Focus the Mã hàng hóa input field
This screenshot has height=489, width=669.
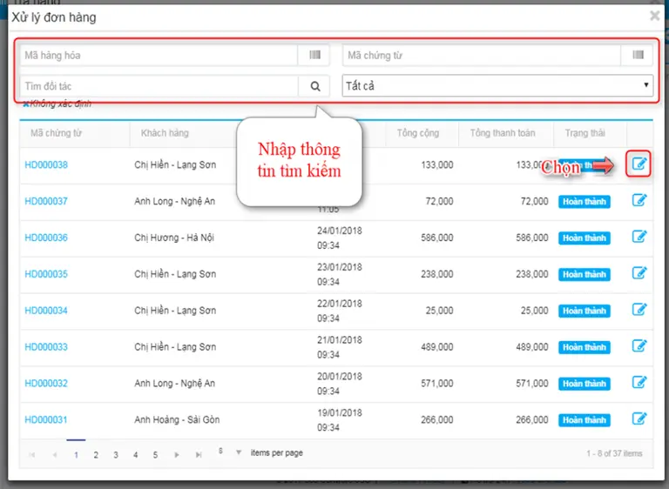pos(159,56)
